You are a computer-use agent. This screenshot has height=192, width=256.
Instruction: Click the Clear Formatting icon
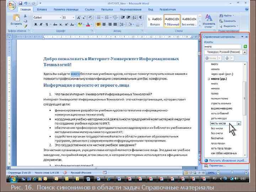coord(90,18)
